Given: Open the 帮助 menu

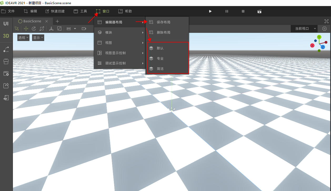Looking at the screenshot, I should pyautogui.click(x=125, y=11).
